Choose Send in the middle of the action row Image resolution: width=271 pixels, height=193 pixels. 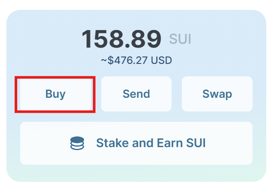point(136,94)
